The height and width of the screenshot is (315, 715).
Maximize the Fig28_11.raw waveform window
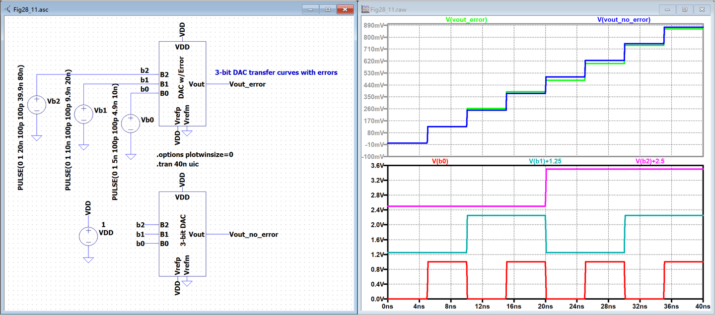[x=684, y=9]
